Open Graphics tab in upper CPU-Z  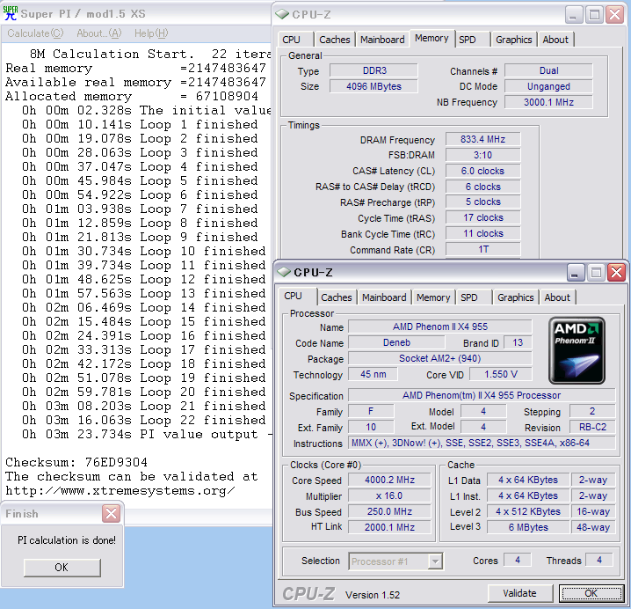click(x=513, y=40)
